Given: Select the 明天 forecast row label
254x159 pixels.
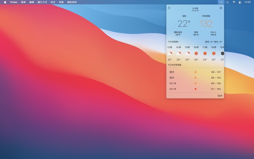Looking at the screenshot, I should (172, 72).
